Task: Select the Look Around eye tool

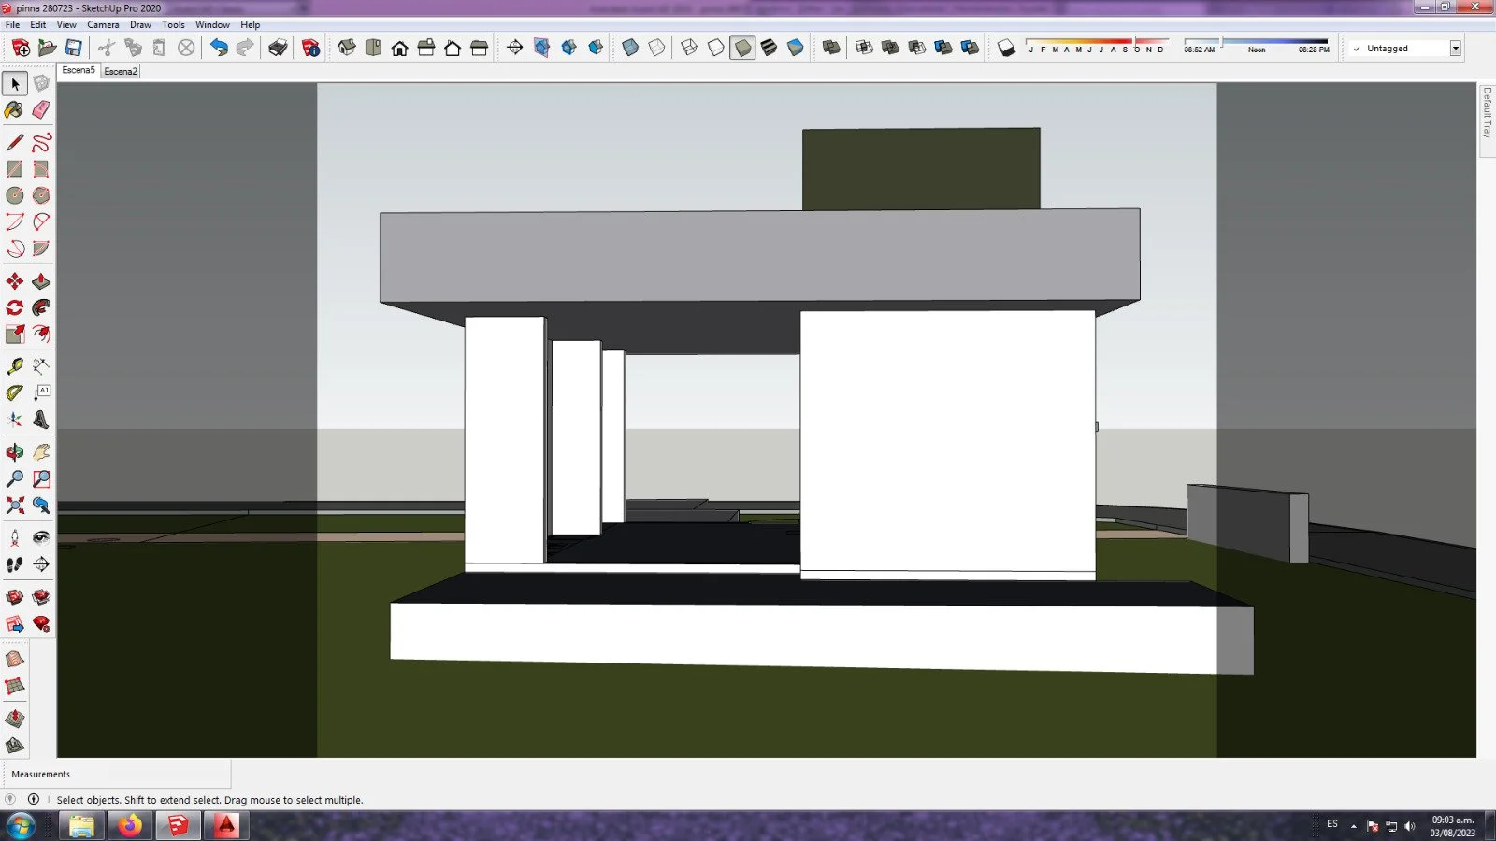Action: [x=41, y=537]
